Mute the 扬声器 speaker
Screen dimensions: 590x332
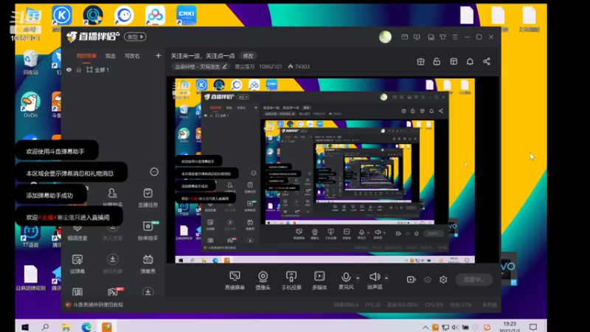pos(375,280)
